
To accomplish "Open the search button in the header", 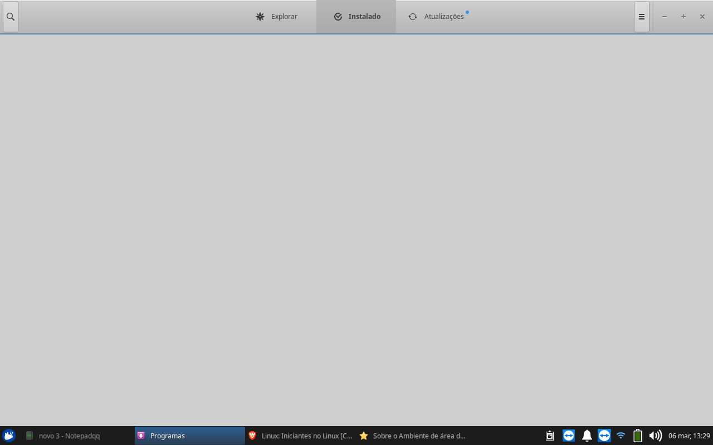I will coord(10,17).
